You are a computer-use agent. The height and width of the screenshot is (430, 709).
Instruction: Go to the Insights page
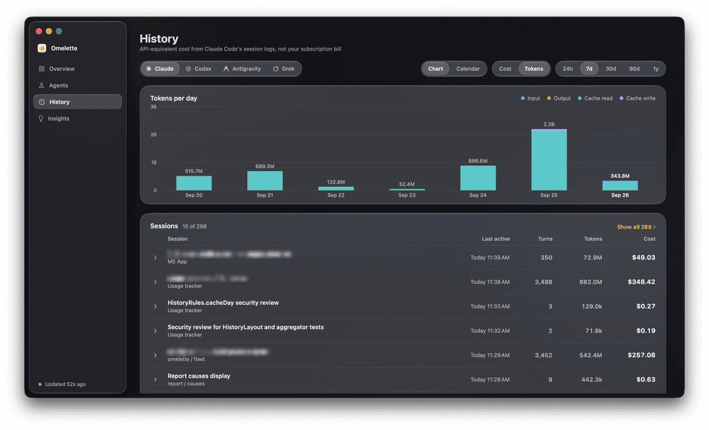tap(77, 119)
